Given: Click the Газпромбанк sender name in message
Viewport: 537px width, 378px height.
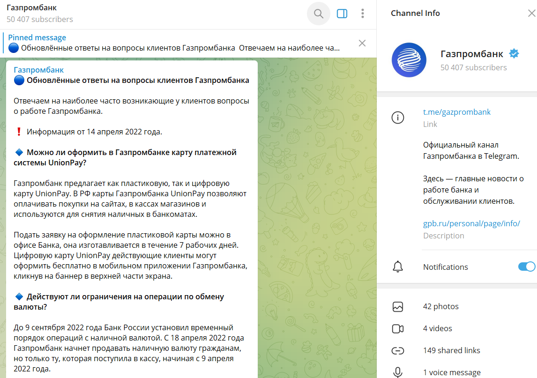Looking at the screenshot, I should coord(39,70).
